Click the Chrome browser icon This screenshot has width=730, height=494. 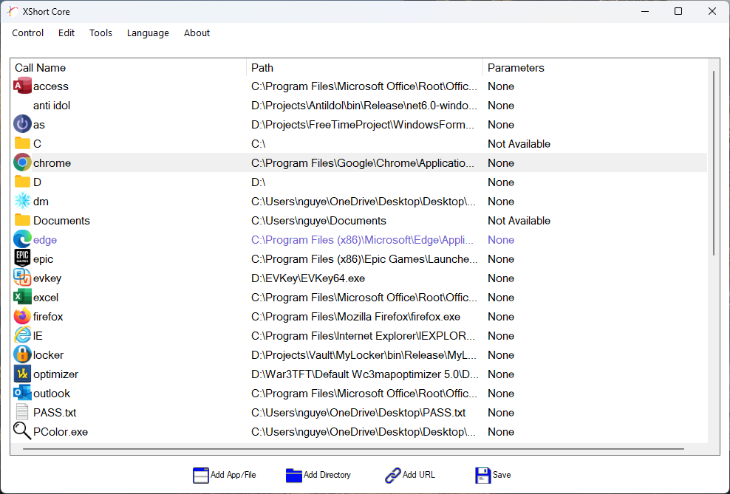[x=22, y=162]
